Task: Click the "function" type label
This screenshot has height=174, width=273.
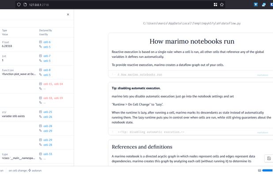Action: [x=8, y=70]
